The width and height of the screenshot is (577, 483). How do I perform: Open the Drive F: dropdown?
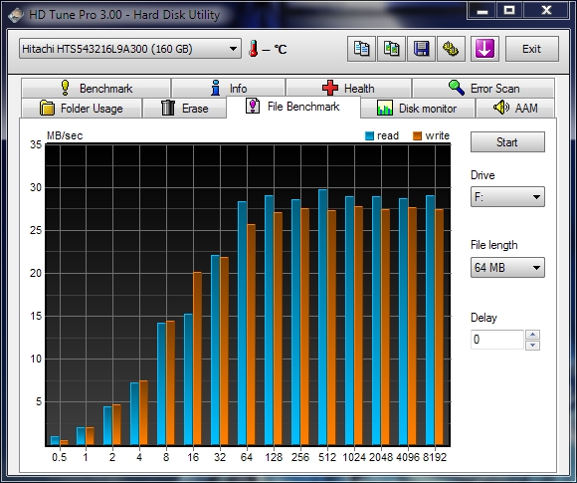pos(507,197)
